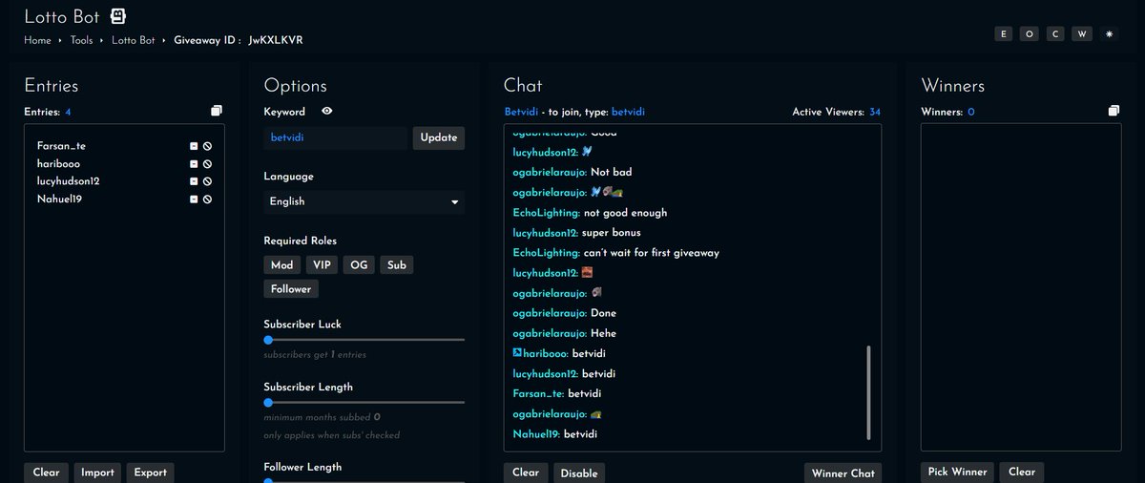Remove Nahuel19 entry with minus icon
Viewport: 1145px width, 483px height.
click(194, 199)
